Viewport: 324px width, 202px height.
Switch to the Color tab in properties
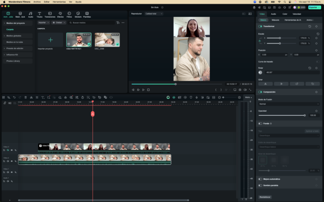[285, 14]
